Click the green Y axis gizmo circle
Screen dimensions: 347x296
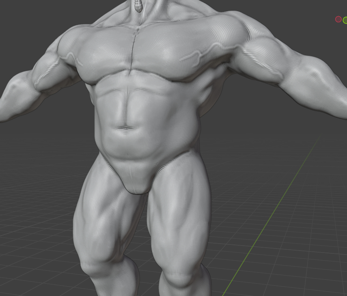[345, 20]
